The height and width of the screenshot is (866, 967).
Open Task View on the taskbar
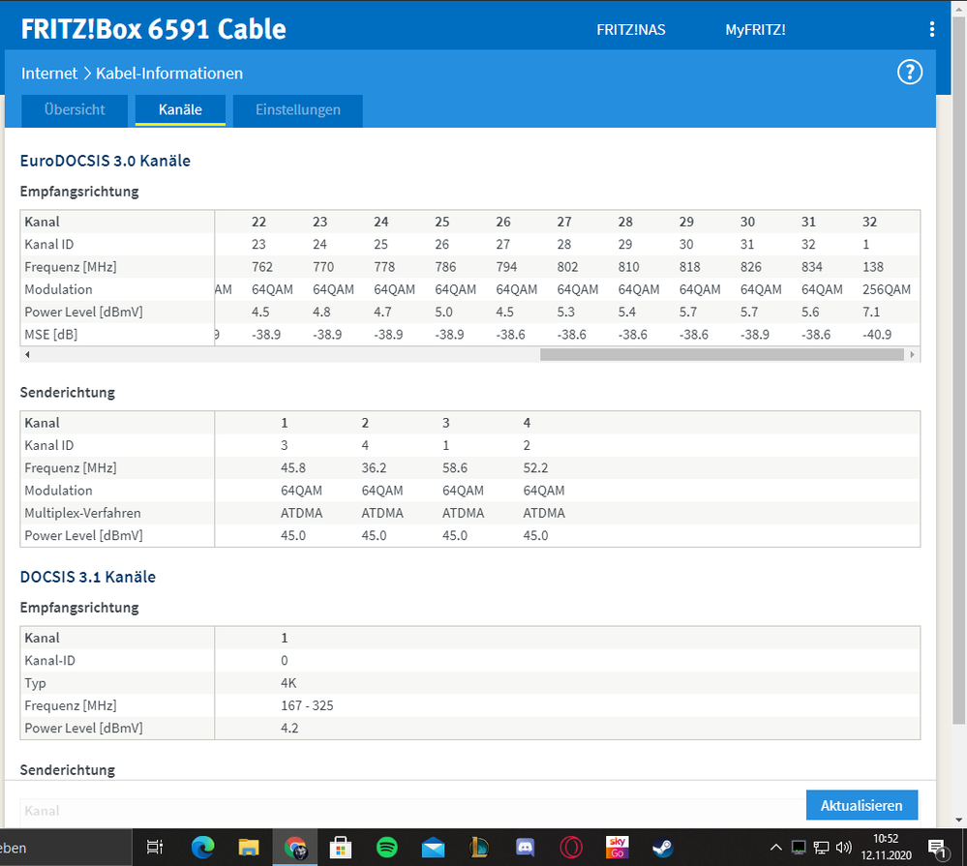tap(154, 848)
